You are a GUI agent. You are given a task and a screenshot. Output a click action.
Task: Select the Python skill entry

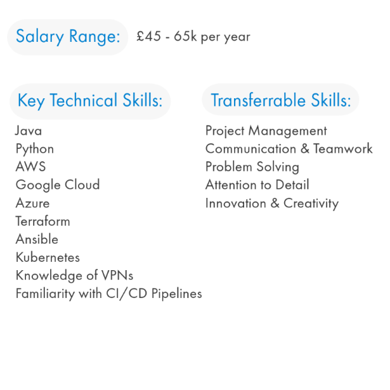coord(35,149)
